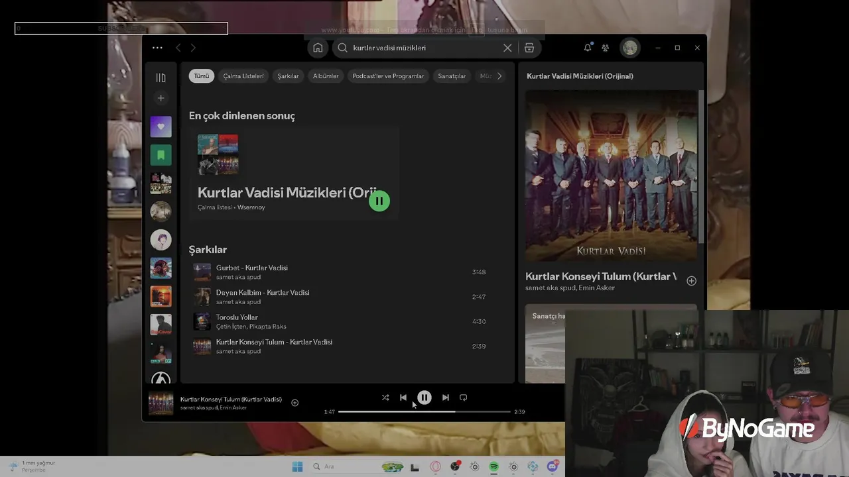Add current track via player bar plus icon
Screen dimensions: 849x477
tap(294, 403)
